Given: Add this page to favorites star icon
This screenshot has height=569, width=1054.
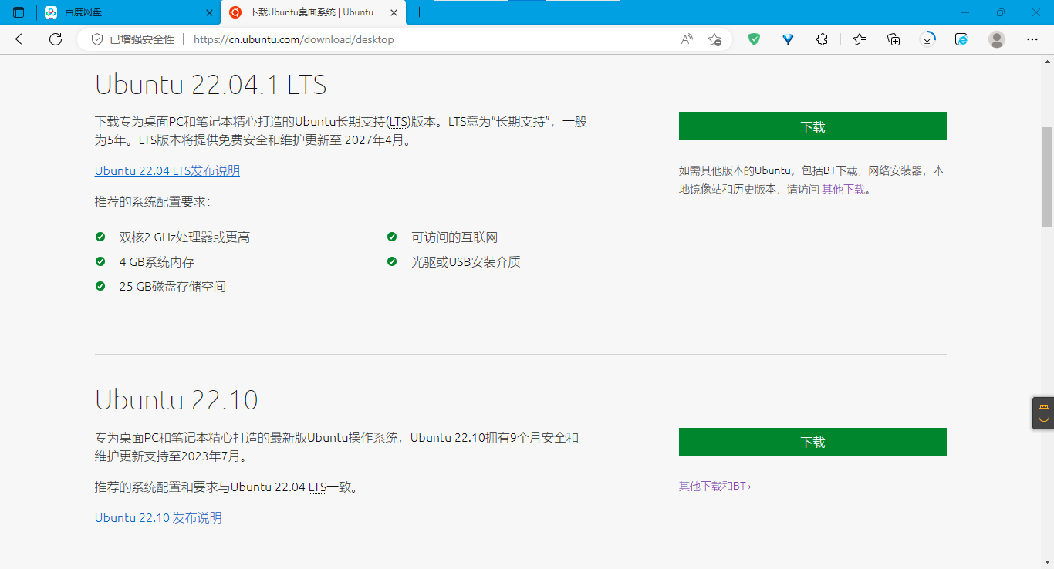Looking at the screenshot, I should pos(715,39).
